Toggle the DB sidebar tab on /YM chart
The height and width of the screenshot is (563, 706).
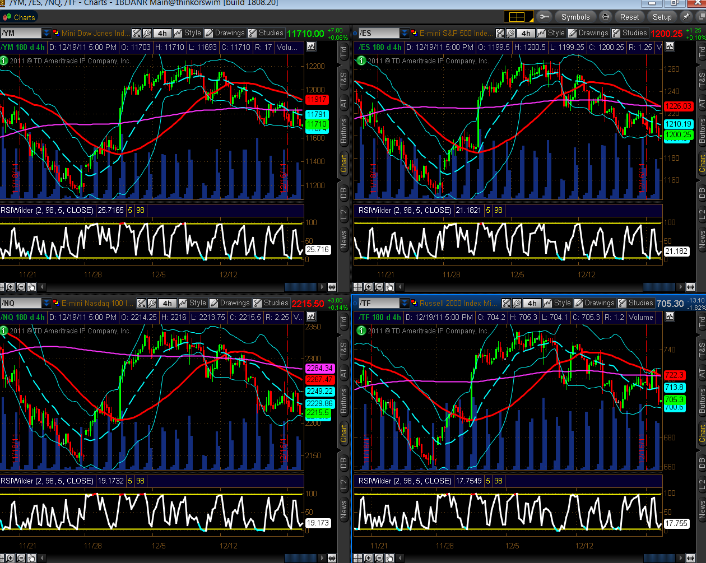(x=343, y=193)
